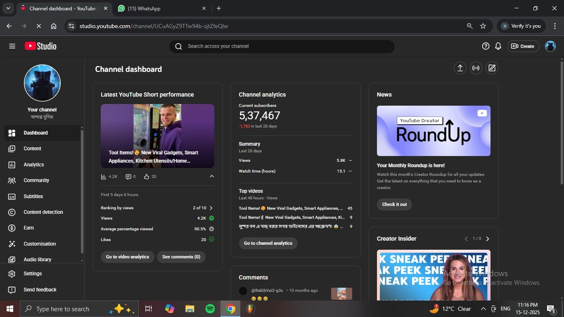564x317 pixels.
Task: Click the Search across your channel field
Action: tap(282, 46)
